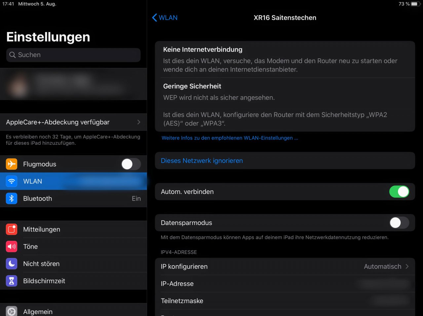423x316 pixels.
Task: Tap the battery icon in status bar
Action: pos(415,4)
